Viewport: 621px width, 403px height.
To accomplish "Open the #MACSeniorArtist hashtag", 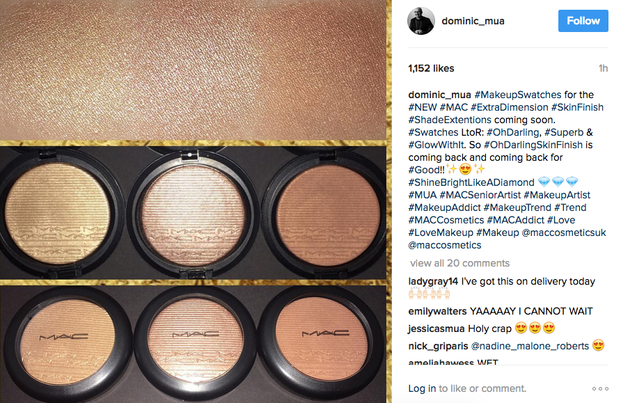I will [480, 195].
